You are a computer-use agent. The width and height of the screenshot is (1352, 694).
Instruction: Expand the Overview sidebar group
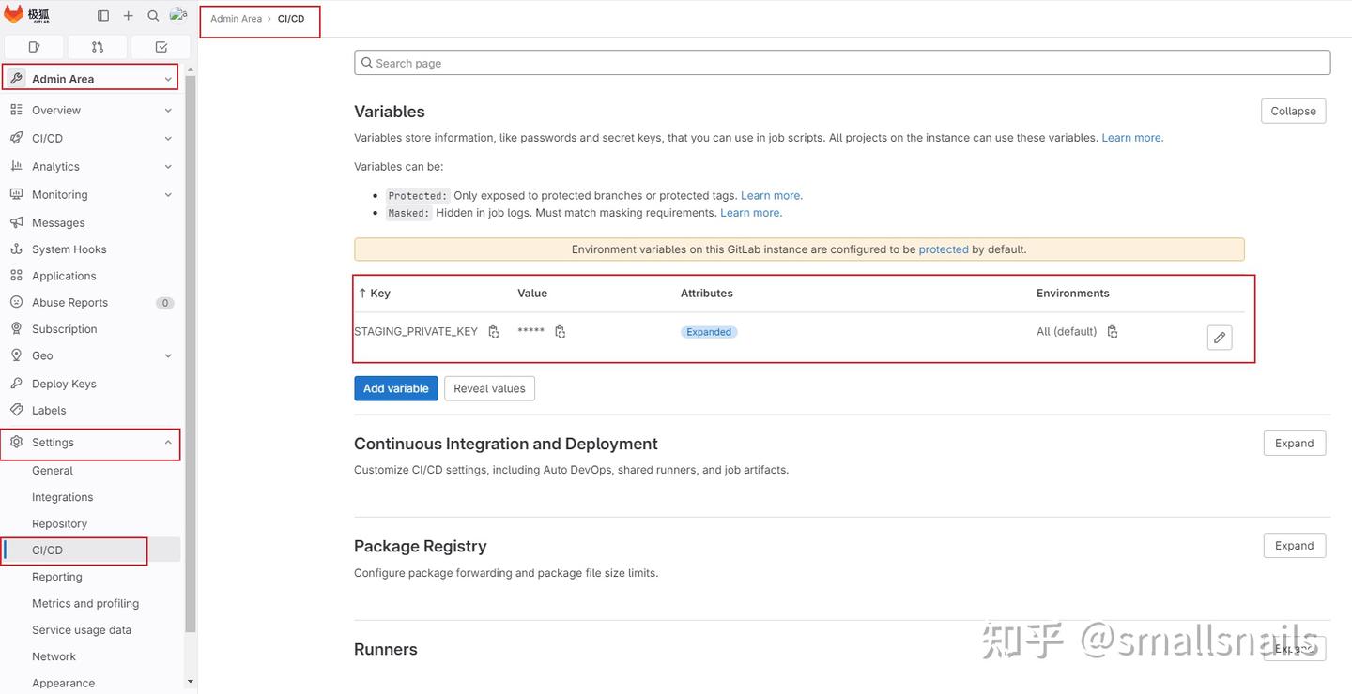tap(90, 111)
